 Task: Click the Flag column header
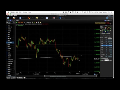tap(7, 22)
